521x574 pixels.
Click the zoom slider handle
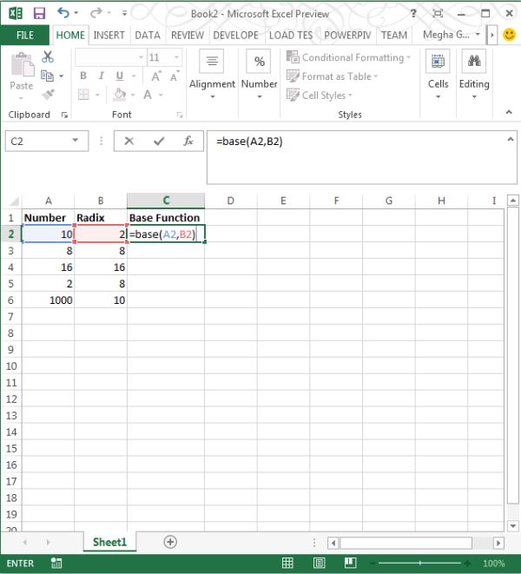(x=420, y=563)
